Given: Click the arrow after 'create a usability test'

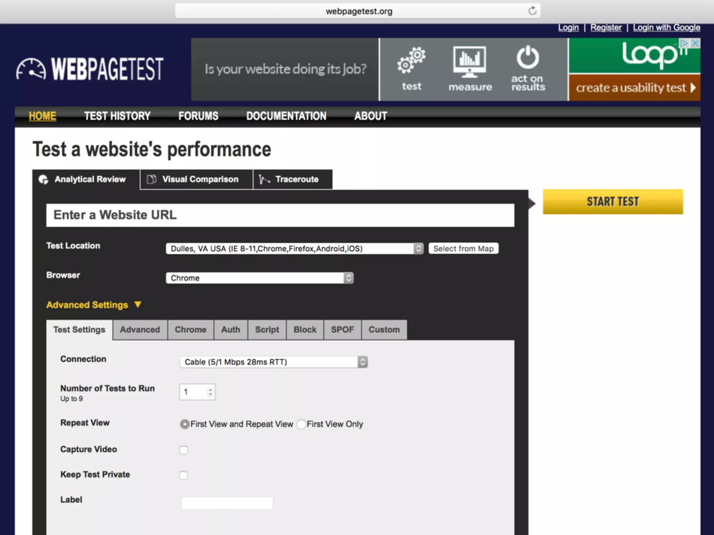Looking at the screenshot, I should point(693,87).
